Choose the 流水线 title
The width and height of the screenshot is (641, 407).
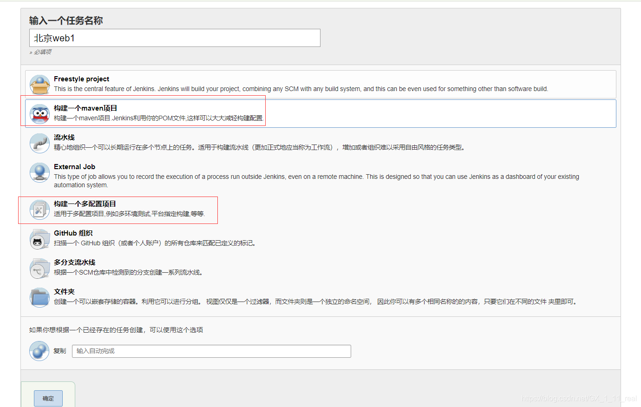point(64,138)
